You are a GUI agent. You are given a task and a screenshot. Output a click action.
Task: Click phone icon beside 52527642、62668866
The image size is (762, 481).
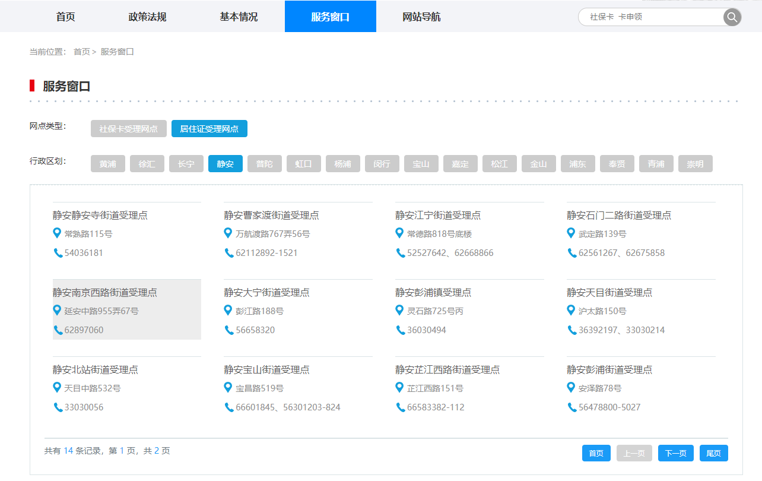[x=401, y=253]
